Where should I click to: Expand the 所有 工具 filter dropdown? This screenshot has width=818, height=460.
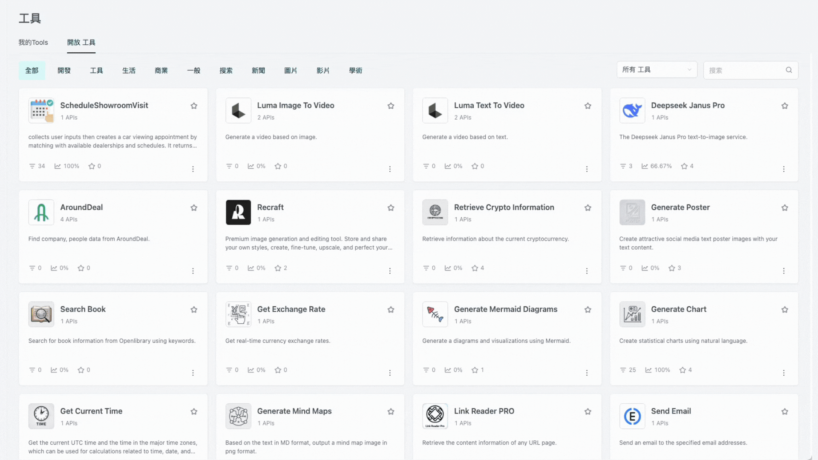point(657,70)
